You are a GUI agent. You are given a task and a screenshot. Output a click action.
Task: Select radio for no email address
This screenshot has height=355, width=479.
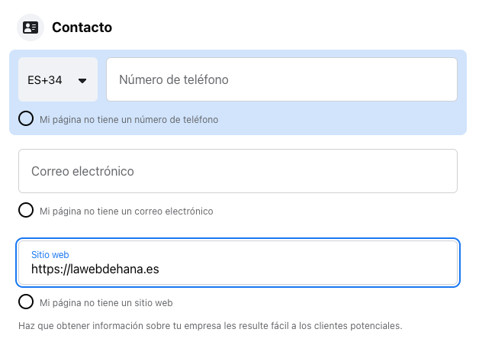point(26,210)
